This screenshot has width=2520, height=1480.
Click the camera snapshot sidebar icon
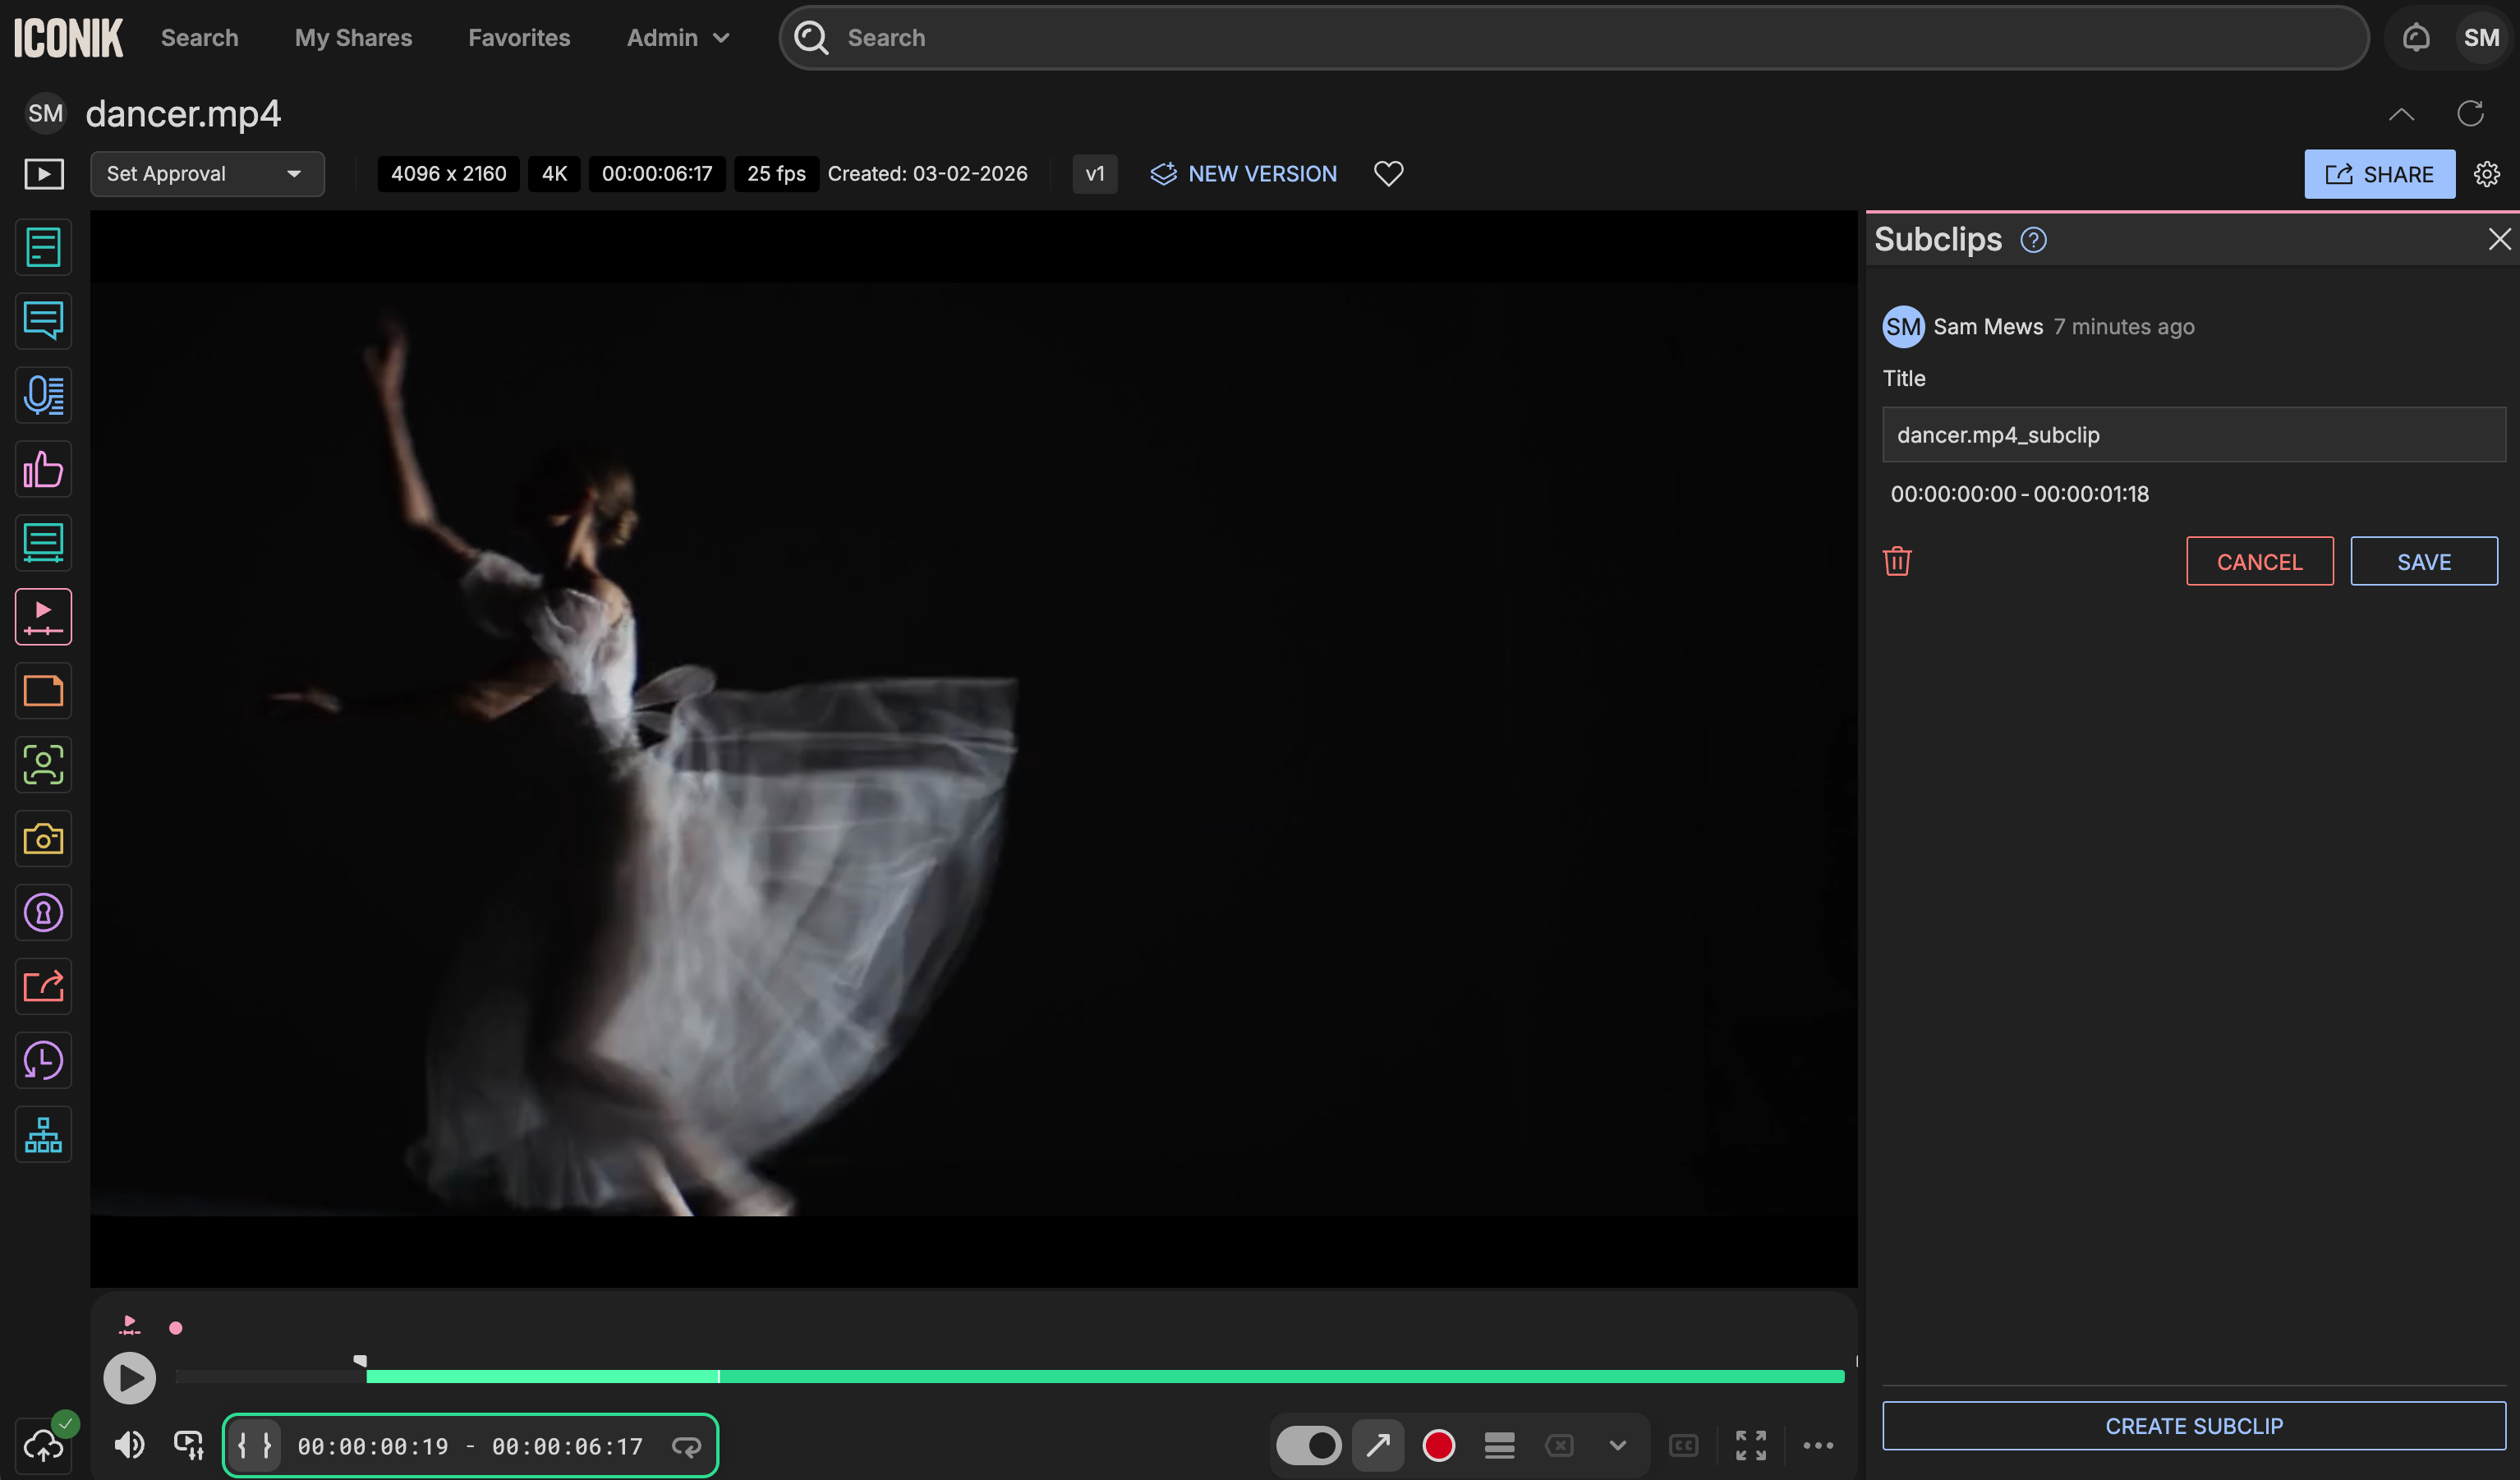pyautogui.click(x=43, y=838)
